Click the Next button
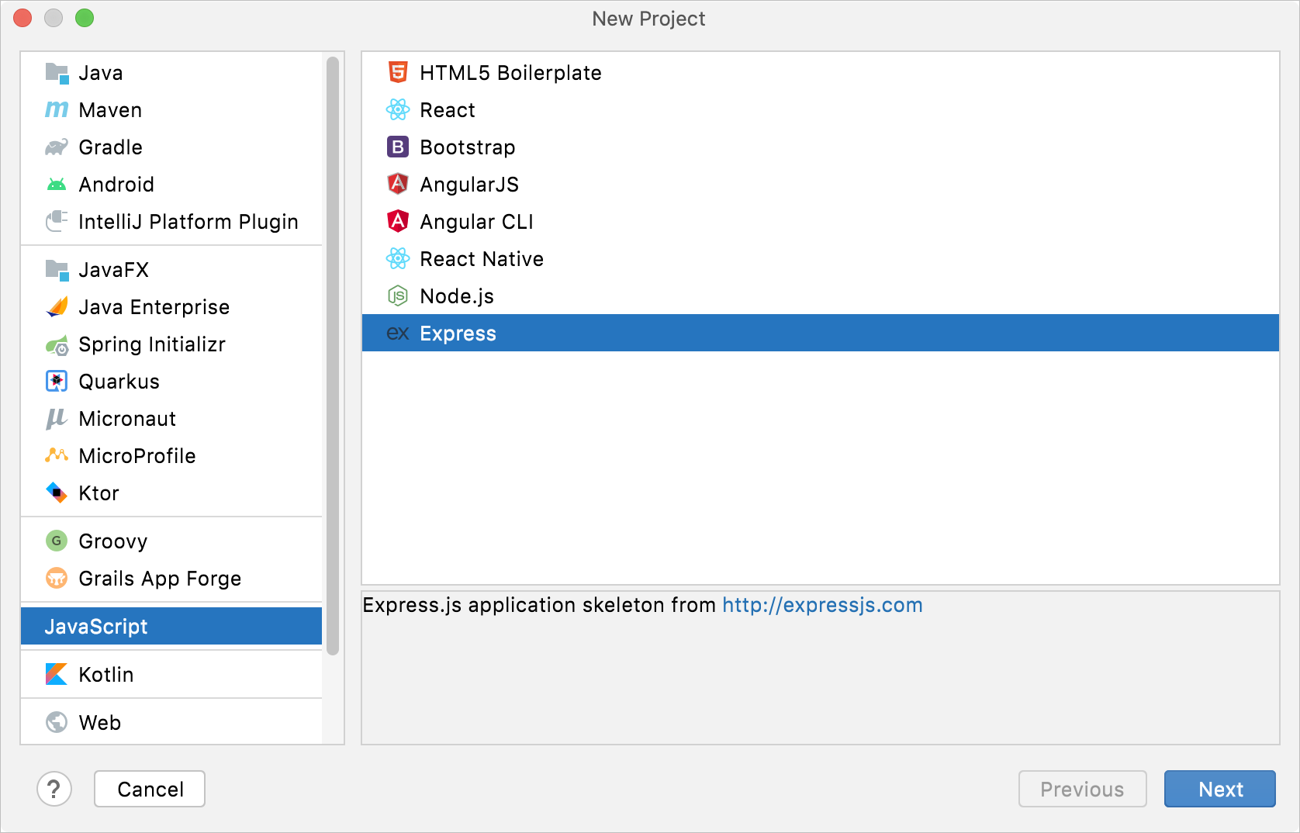The height and width of the screenshot is (833, 1300). 1220,789
